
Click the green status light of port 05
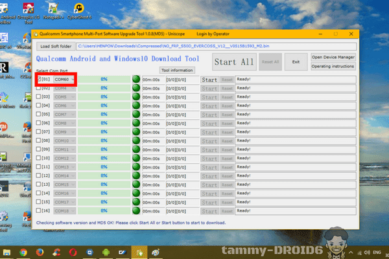(136, 114)
